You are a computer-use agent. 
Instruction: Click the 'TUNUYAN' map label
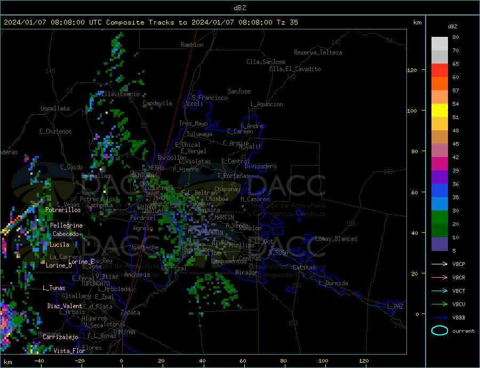(124, 332)
